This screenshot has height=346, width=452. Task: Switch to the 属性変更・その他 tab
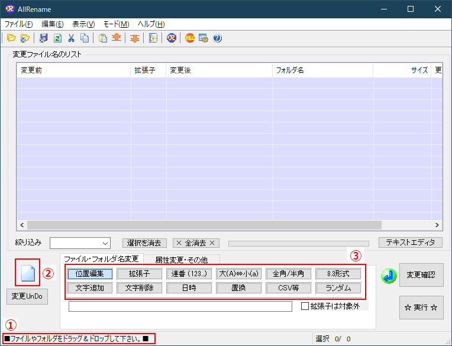[181, 260]
